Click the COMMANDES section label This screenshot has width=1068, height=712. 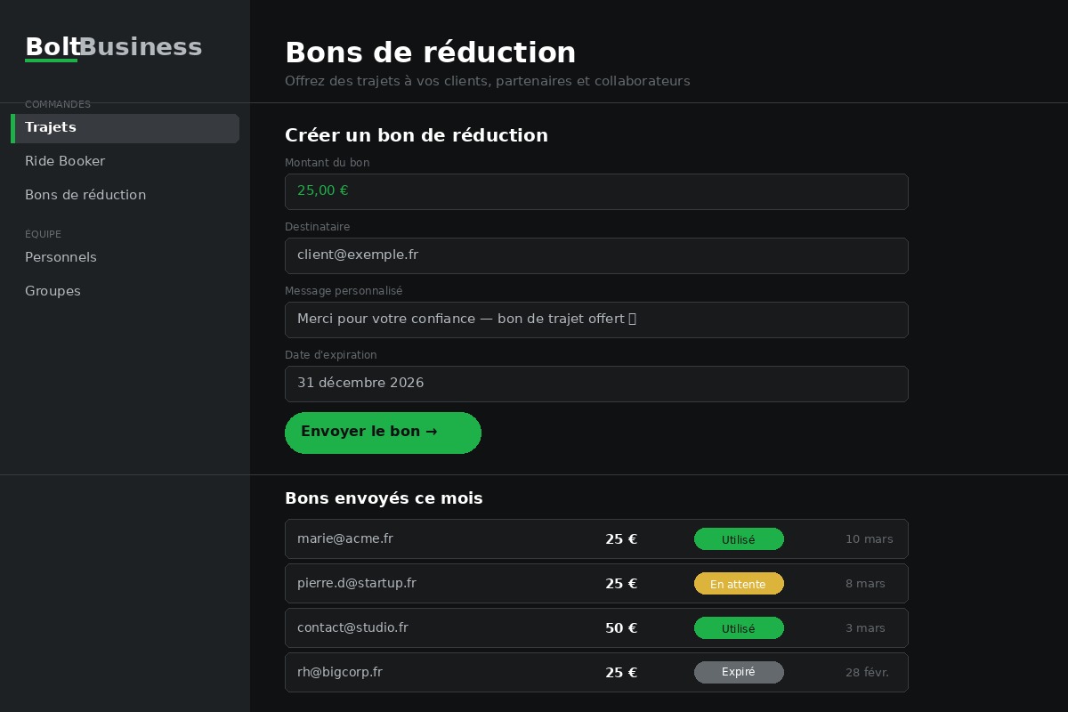tap(58, 104)
